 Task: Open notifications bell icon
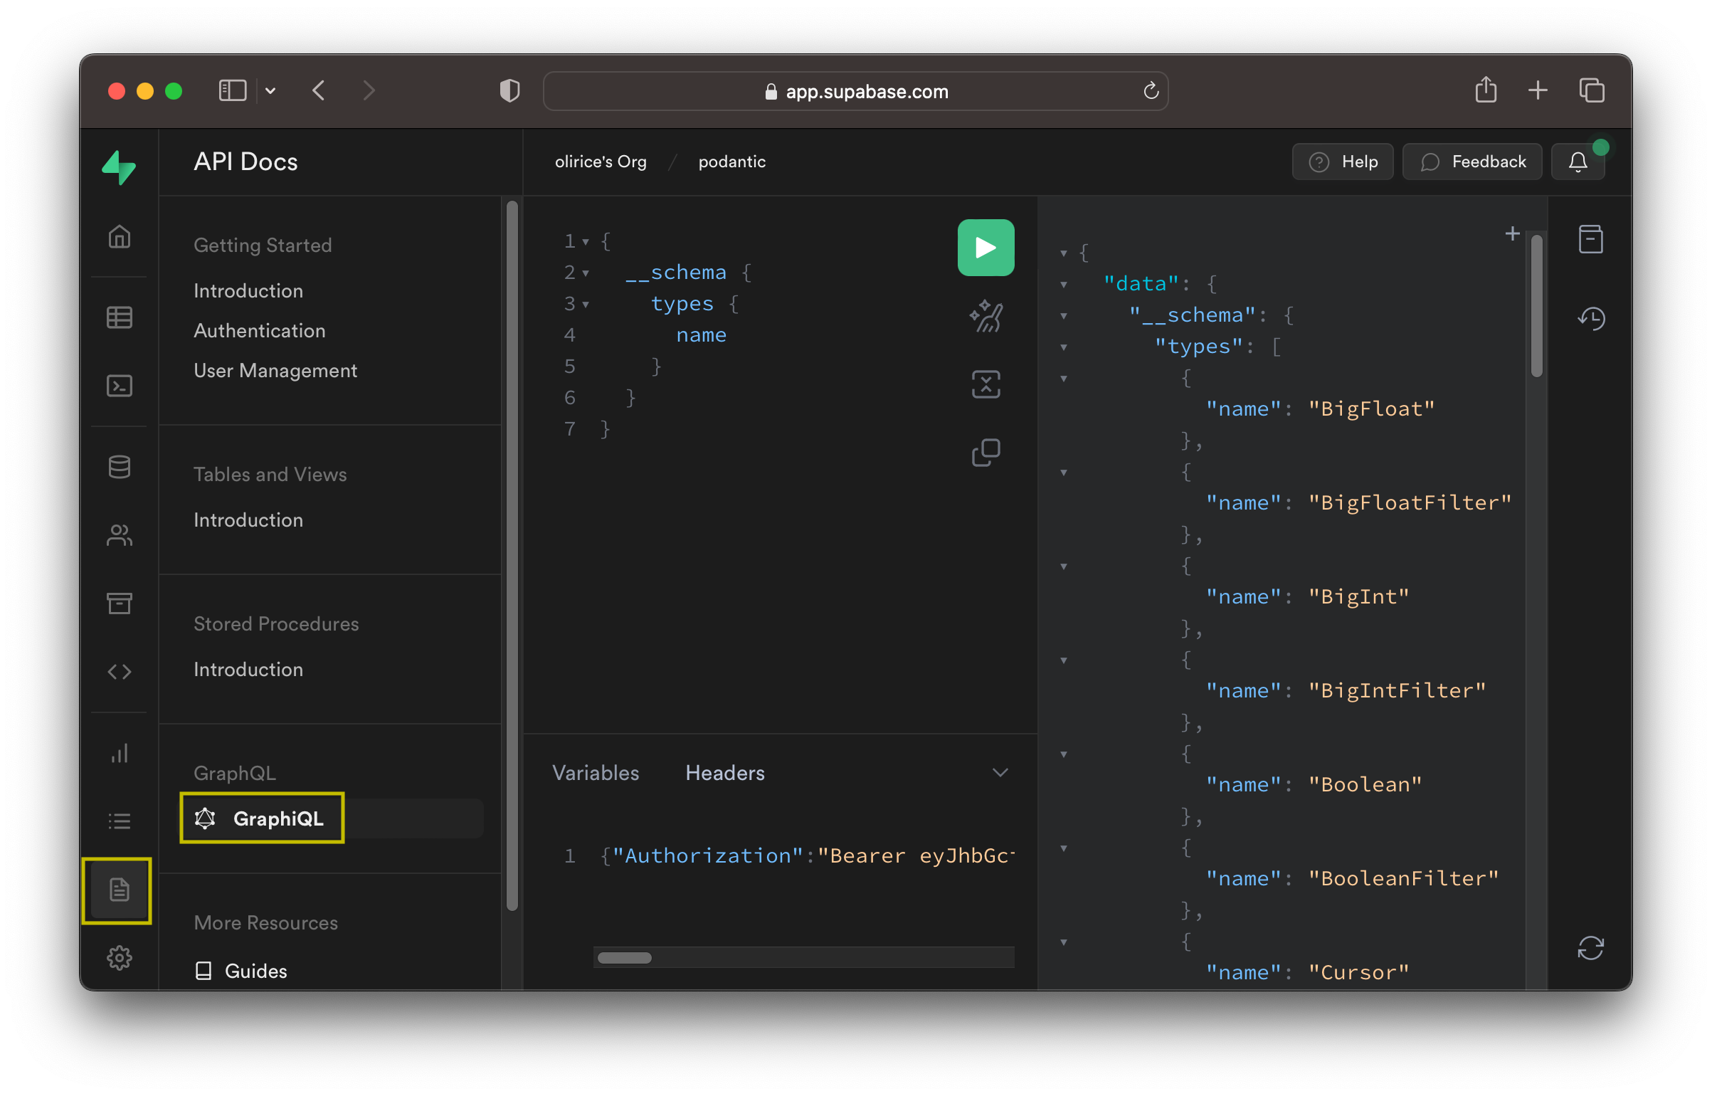click(x=1578, y=162)
